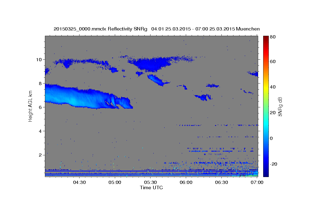This screenshot has height=212, width=319.
Task: Click the '07:00' time axis label
Action: pyautogui.click(x=257, y=183)
